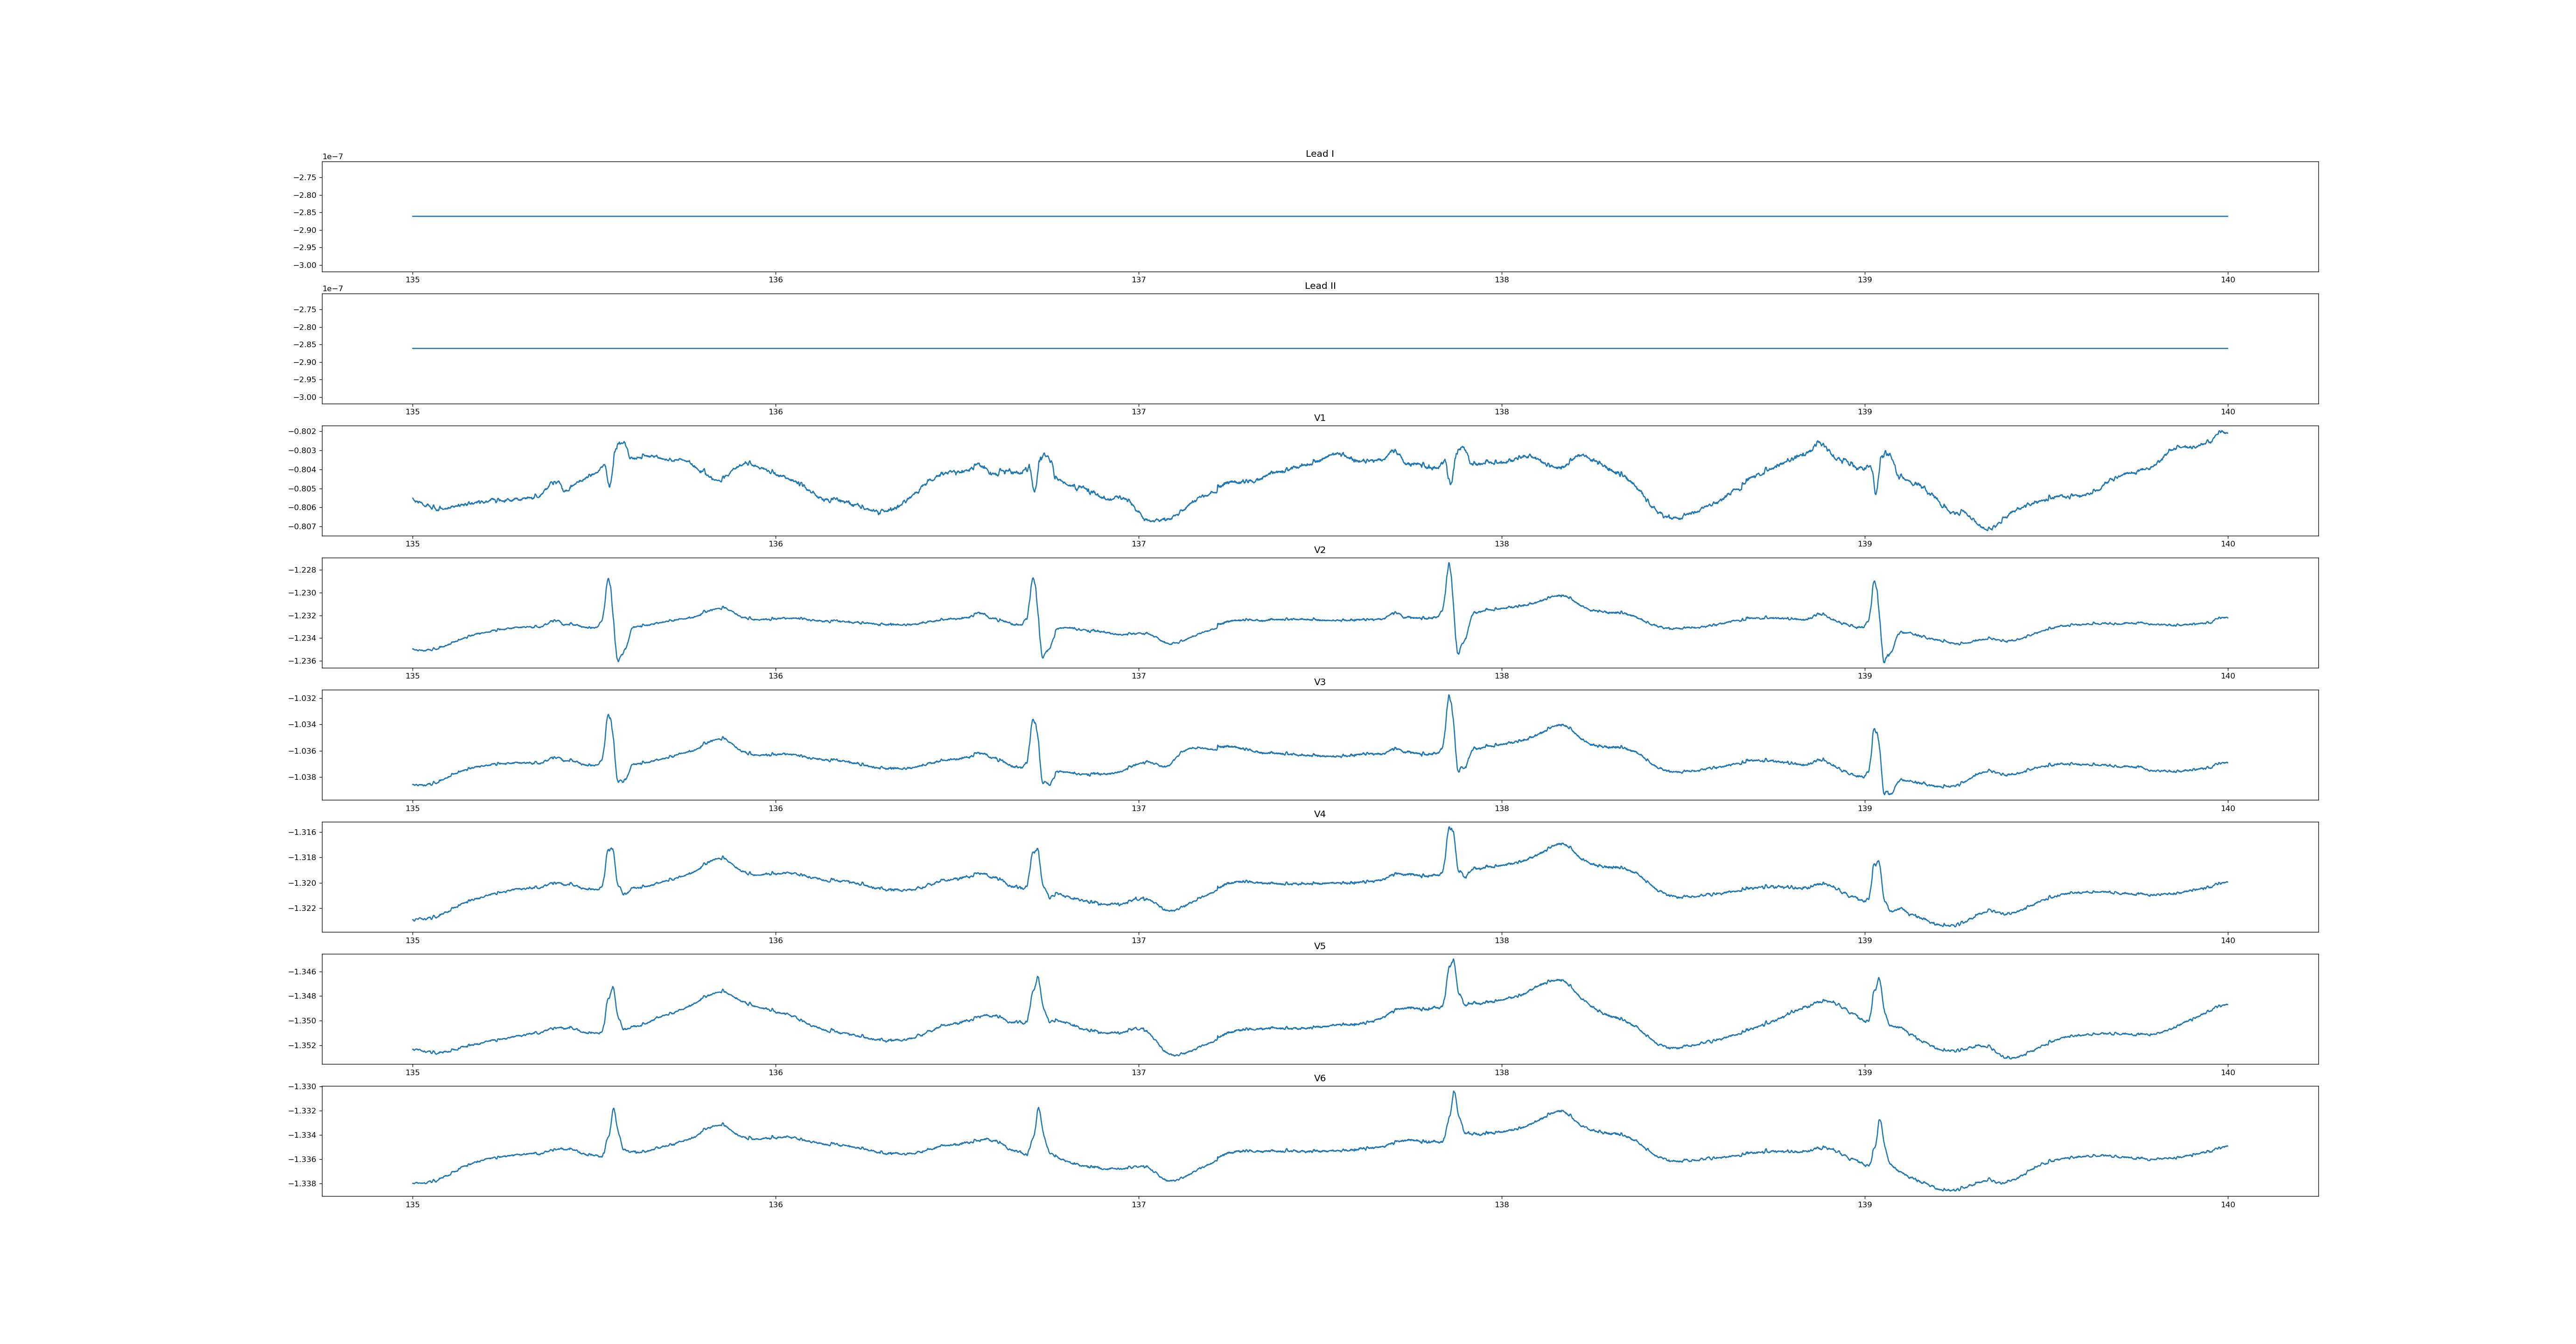2576x1344 pixels.
Task: Click the 140 x-axis tick under V3 plot
Action: click(2227, 808)
